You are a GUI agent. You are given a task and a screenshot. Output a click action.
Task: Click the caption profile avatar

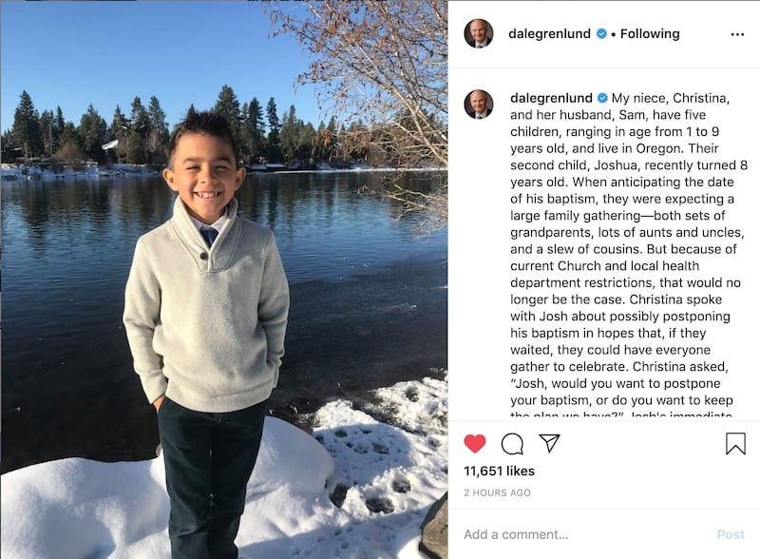(479, 105)
